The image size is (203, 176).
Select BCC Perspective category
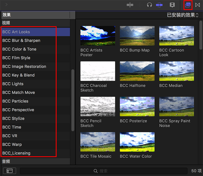click(x=36, y=110)
